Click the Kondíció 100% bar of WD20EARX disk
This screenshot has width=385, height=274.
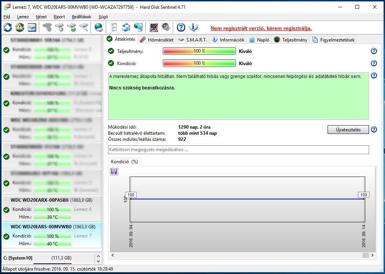coord(52,209)
